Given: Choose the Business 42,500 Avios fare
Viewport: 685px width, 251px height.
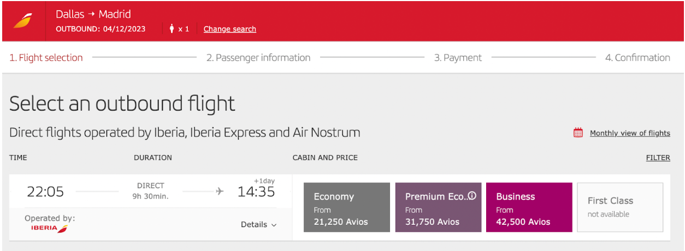Looking at the screenshot, I should point(529,207).
